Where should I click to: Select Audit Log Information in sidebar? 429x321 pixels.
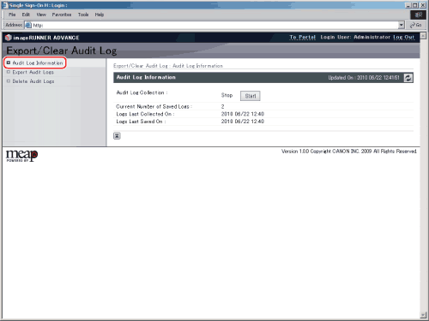(38, 62)
